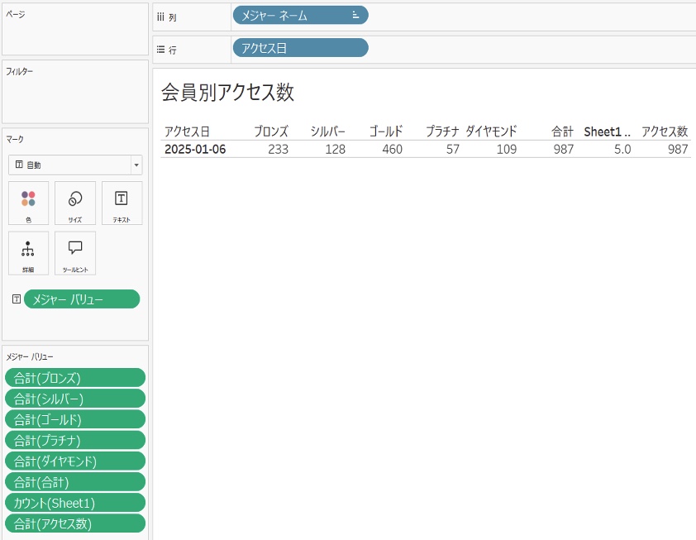Click the アクセス数 column header
This screenshot has height=540, width=696.
(664, 131)
